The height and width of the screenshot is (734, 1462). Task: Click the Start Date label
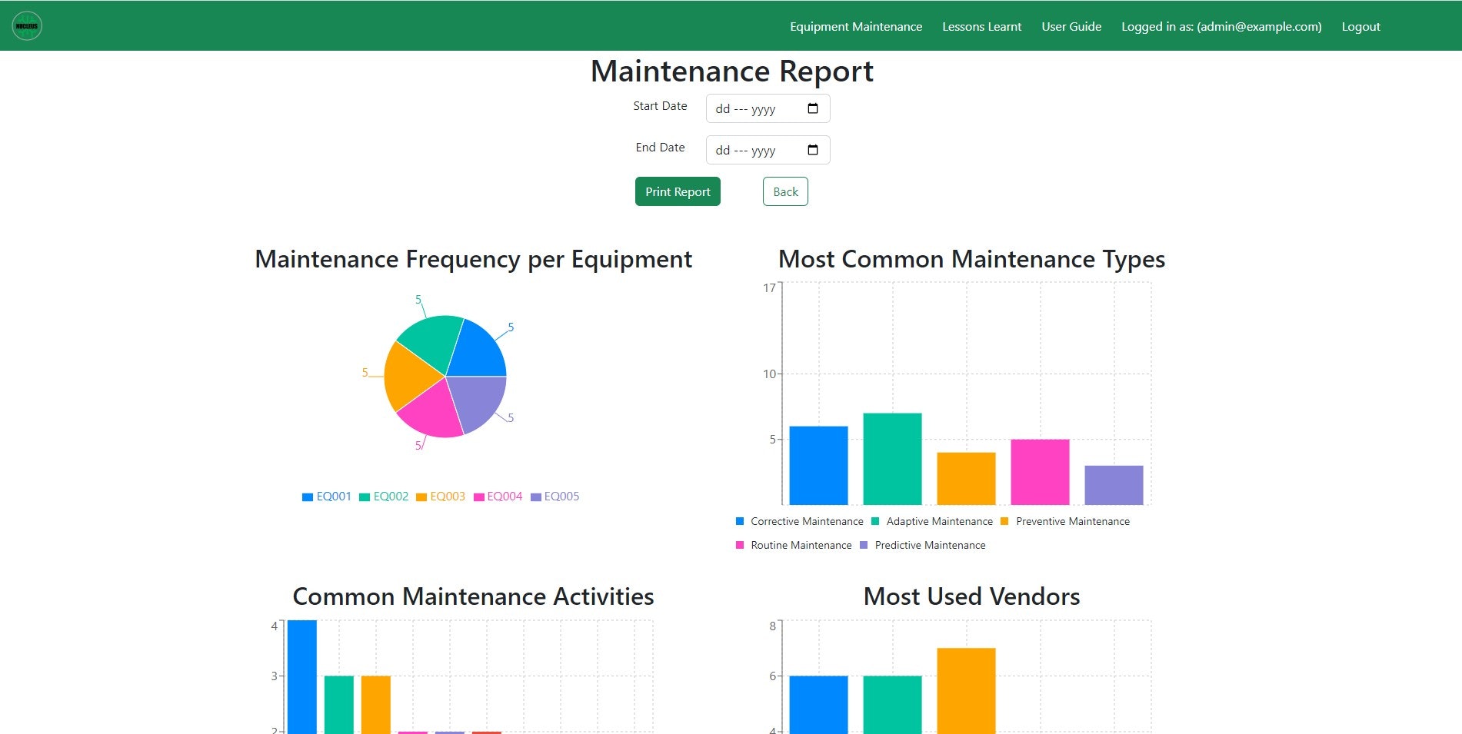660,106
